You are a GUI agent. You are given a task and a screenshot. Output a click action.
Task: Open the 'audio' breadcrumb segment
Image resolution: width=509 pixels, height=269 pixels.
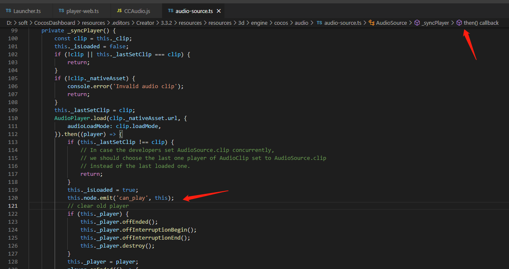tap(301, 23)
